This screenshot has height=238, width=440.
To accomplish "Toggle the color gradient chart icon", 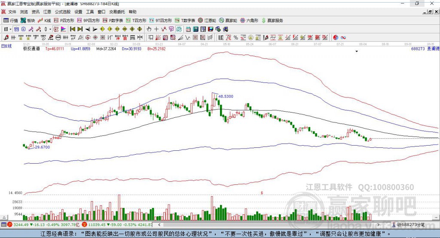I will (x=64, y=29).
